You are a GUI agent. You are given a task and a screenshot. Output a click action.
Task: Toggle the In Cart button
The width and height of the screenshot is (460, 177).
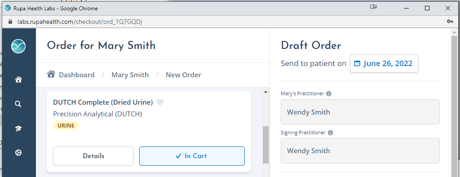192,156
